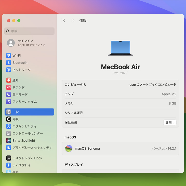
Task: Select the Bluetooth icon in sidebar
Action: (9, 63)
